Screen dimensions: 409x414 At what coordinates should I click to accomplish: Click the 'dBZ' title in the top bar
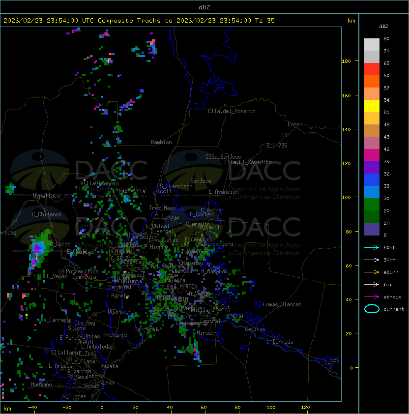[x=204, y=7]
